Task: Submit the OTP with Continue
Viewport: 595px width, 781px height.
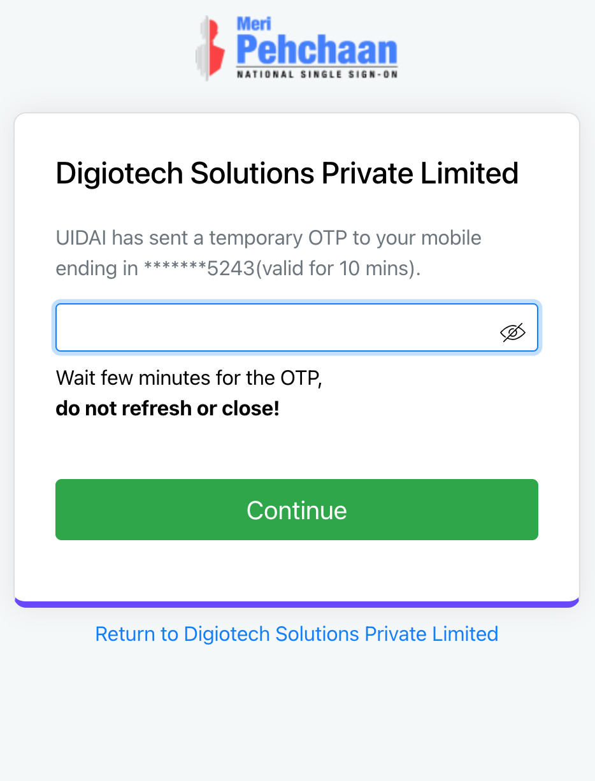Action: (x=297, y=510)
